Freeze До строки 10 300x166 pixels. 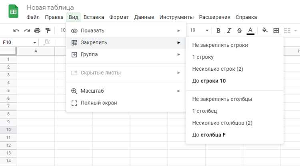click(234, 81)
